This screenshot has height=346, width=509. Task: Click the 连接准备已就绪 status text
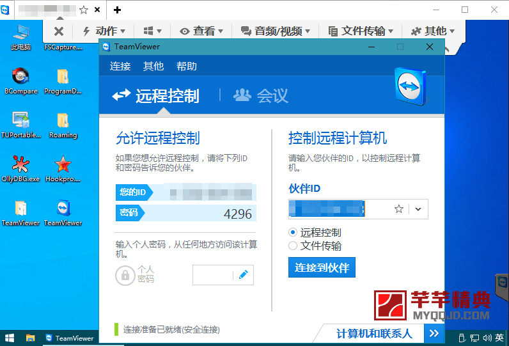[x=171, y=330]
